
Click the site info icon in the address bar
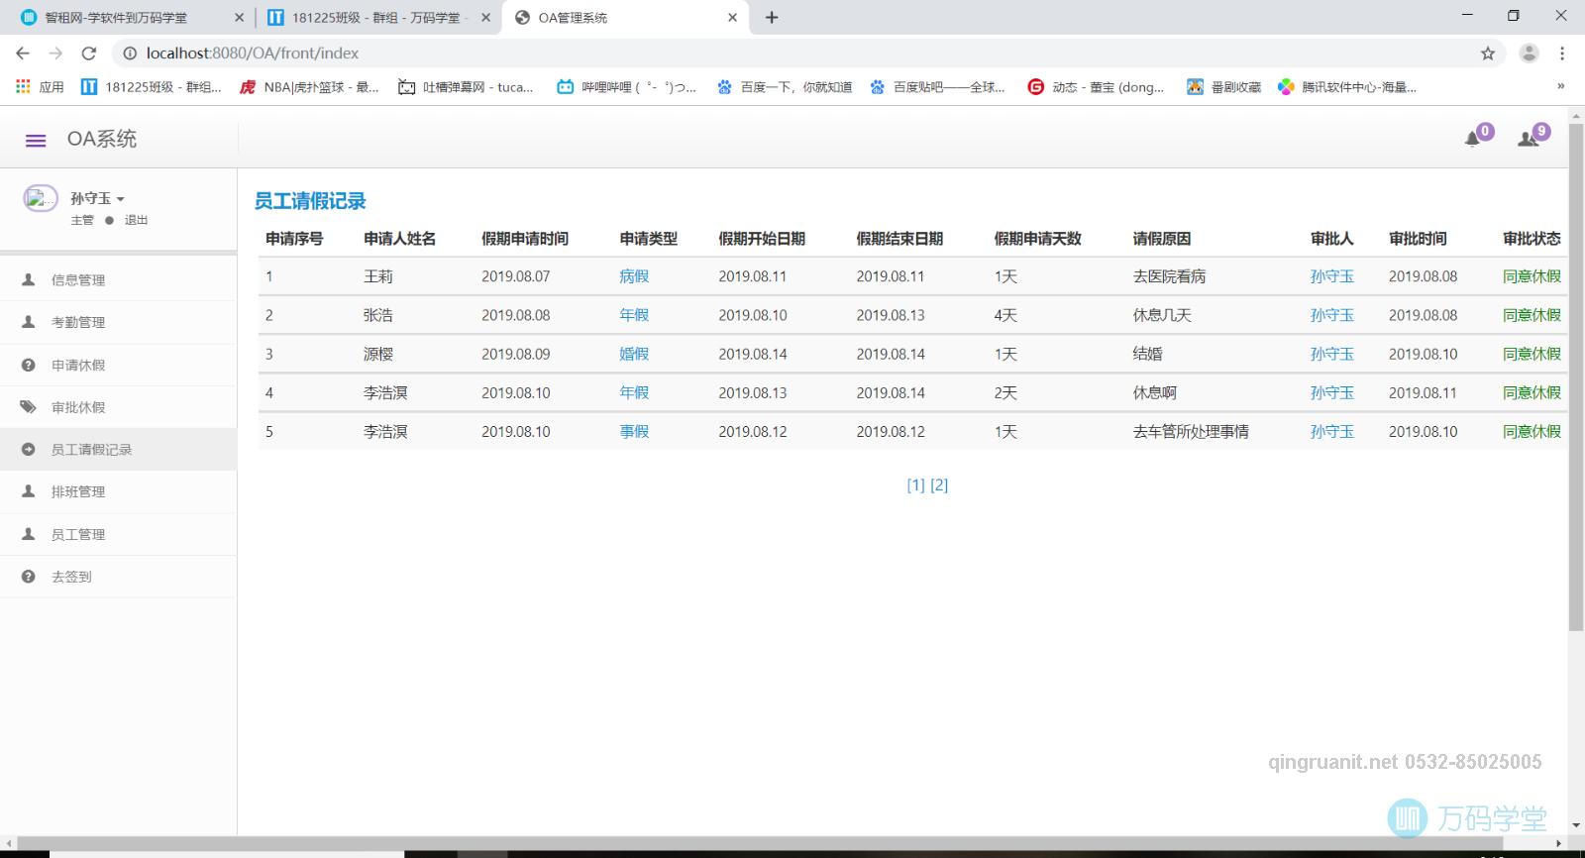click(x=130, y=54)
